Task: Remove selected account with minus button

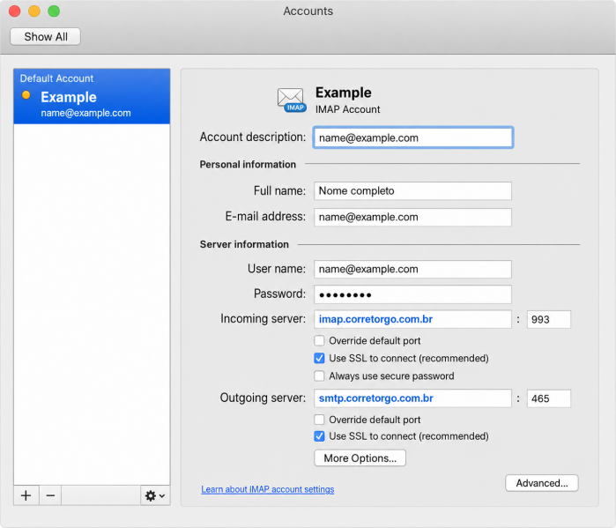Action: coord(50,495)
